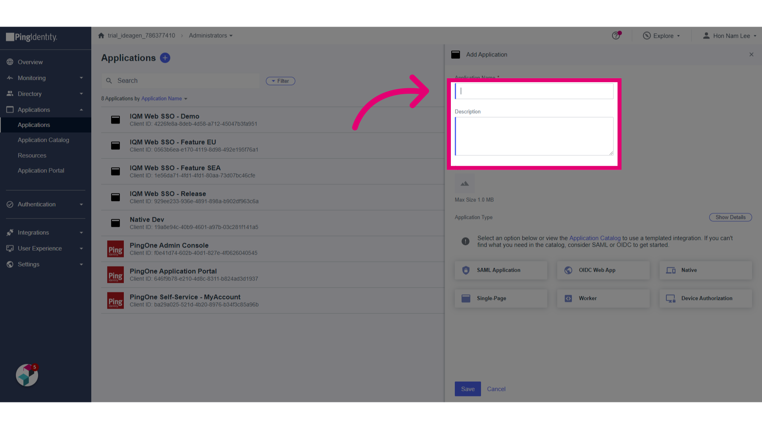Click the Overview globe icon
The width and height of the screenshot is (762, 429).
click(x=10, y=62)
